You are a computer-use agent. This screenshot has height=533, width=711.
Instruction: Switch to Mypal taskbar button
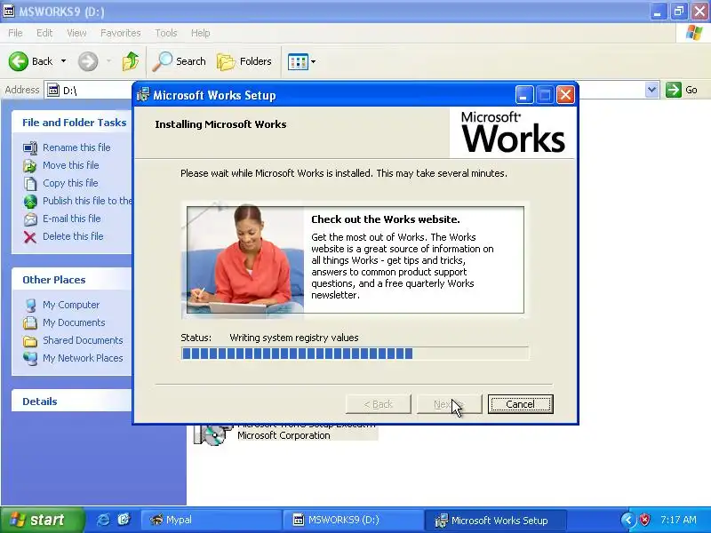click(x=211, y=520)
